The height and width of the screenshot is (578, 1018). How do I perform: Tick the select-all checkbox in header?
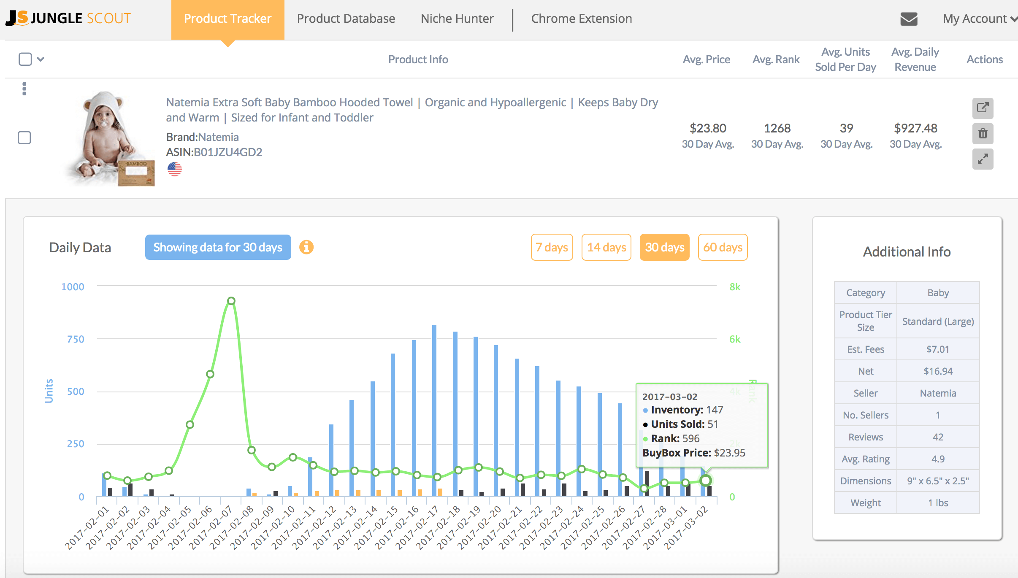[x=25, y=59]
